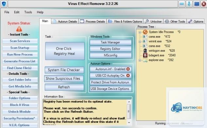Click Scan Services in the sidebar
This screenshot has width=207, height=128.
(20, 41)
